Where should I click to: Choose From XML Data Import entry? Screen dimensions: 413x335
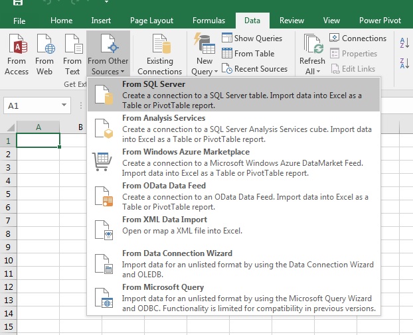[x=234, y=230]
